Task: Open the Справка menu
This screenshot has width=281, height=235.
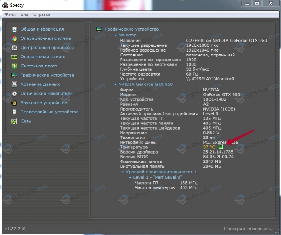Action: pyautogui.click(x=42, y=14)
